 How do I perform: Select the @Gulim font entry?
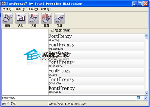tap(97, 73)
